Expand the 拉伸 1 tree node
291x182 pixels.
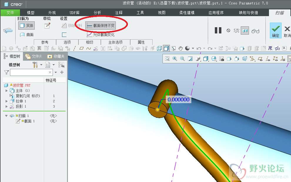pos(7,101)
